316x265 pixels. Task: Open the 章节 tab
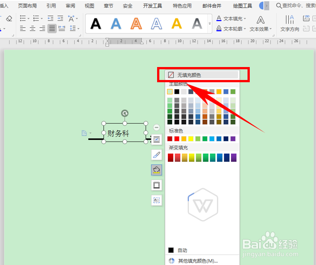click(108, 6)
